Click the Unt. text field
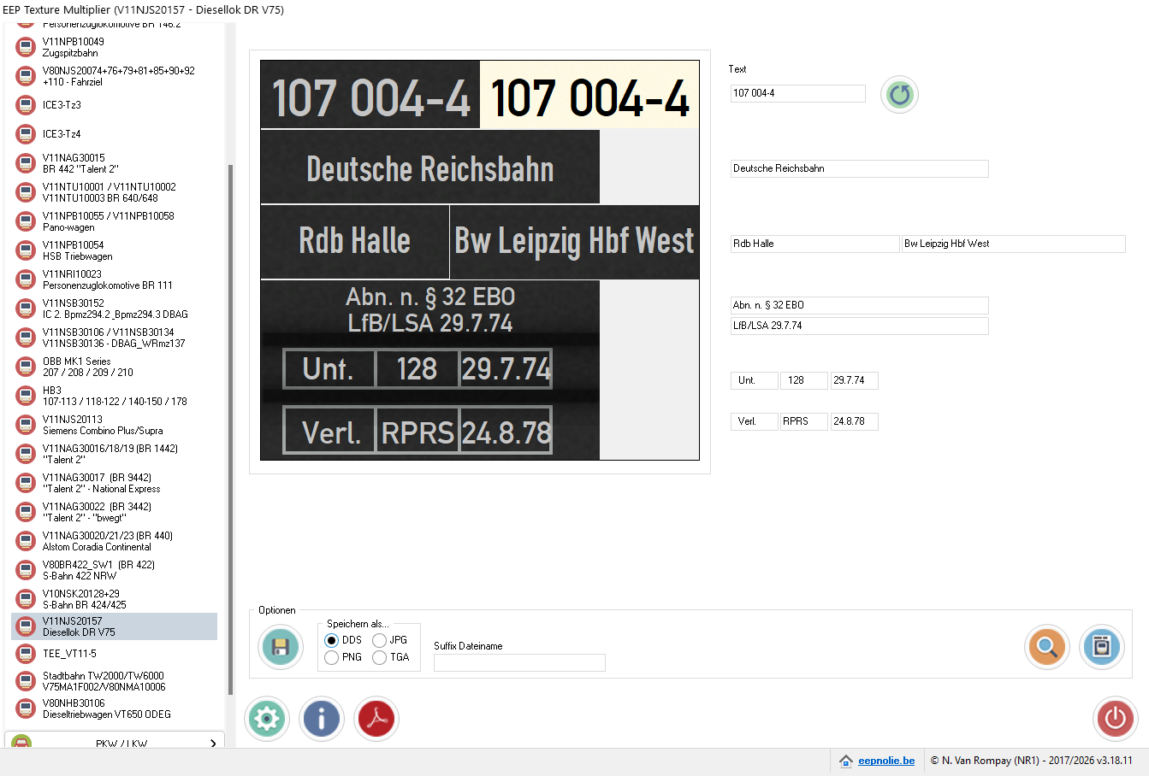Screen dimensions: 1149x776 pyautogui.click(x=755, y=380)
